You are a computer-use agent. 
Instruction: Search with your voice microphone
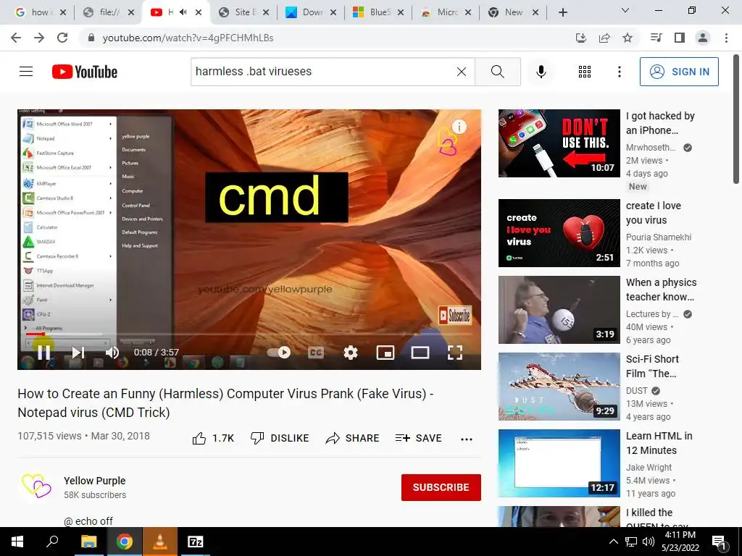tap(541, 72)
